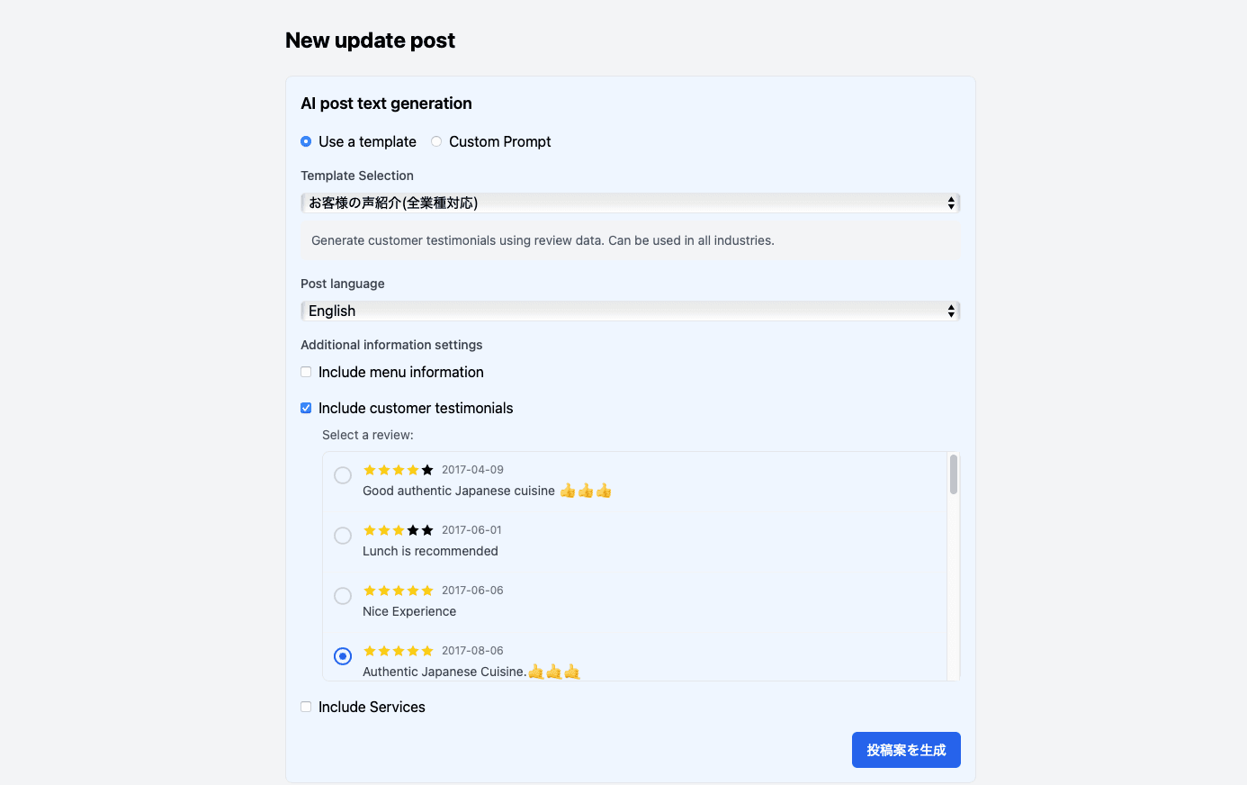Select the "Custom Prompt" radio button
The width and height of the screenshot is (1247, 785).
pos(436,141)
